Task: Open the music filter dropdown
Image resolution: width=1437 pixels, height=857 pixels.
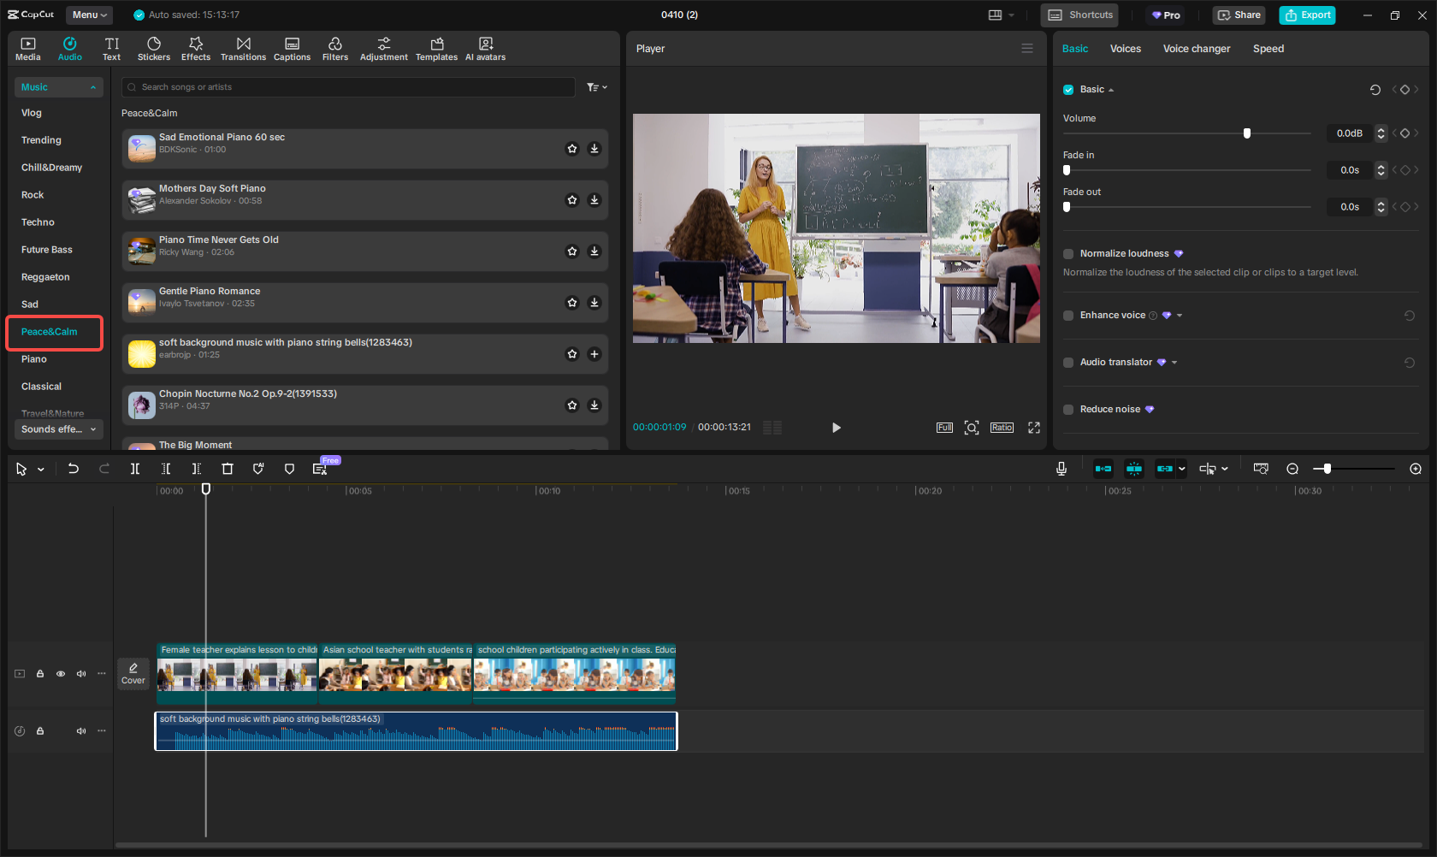Action: tap(596, 87)
